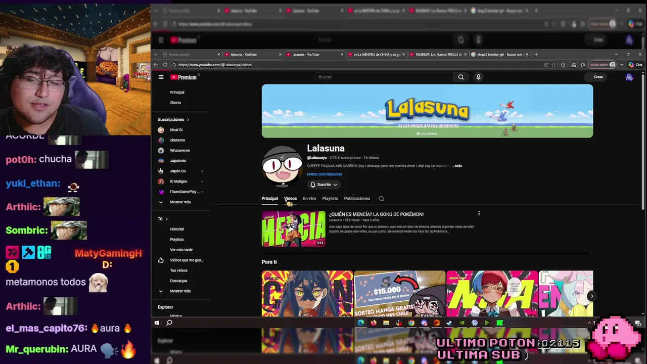The image size is (647, 364).
Task: Expand the Tú section arrow
Action: [166, 219]
